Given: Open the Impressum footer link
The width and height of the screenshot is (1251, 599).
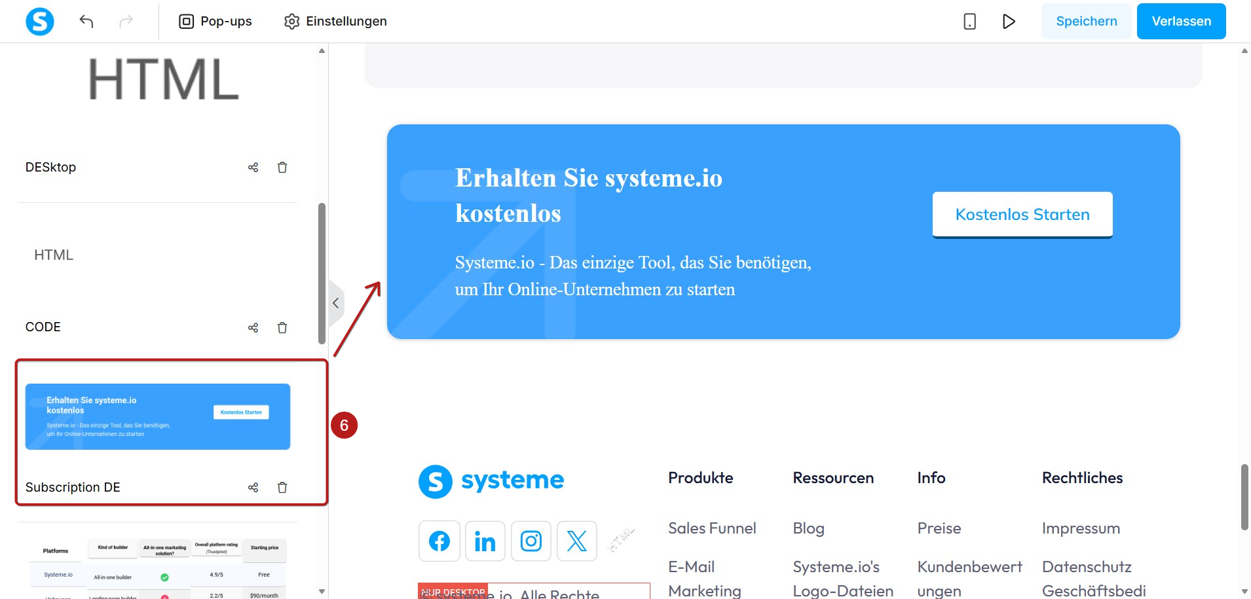Looking at the screenshot, I should tap(1081, 528).
